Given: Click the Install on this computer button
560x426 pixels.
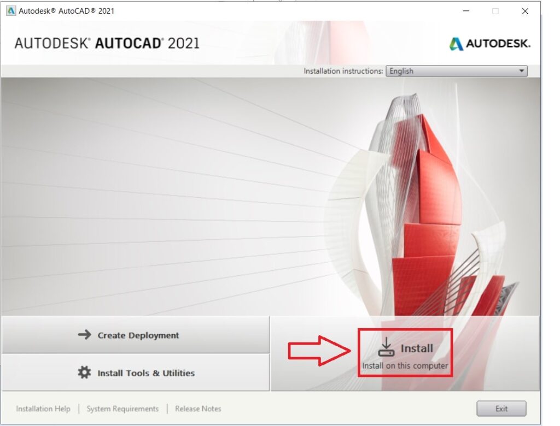Looking at the screenshot, I should (405, 353).
